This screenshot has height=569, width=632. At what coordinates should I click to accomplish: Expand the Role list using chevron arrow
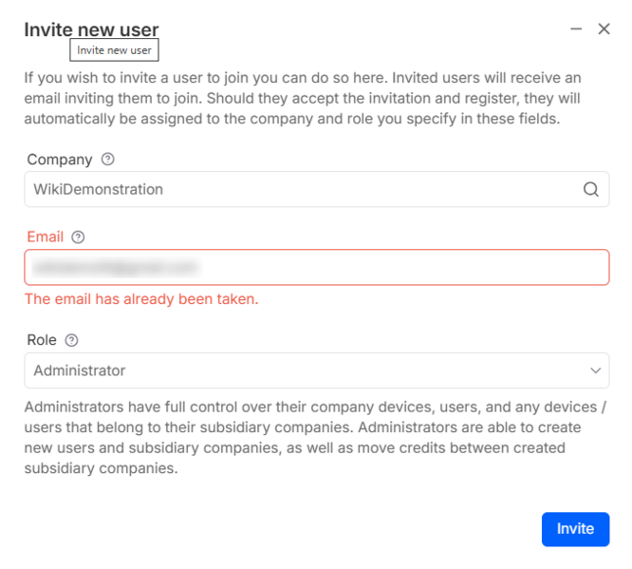[x=595, y=370]
